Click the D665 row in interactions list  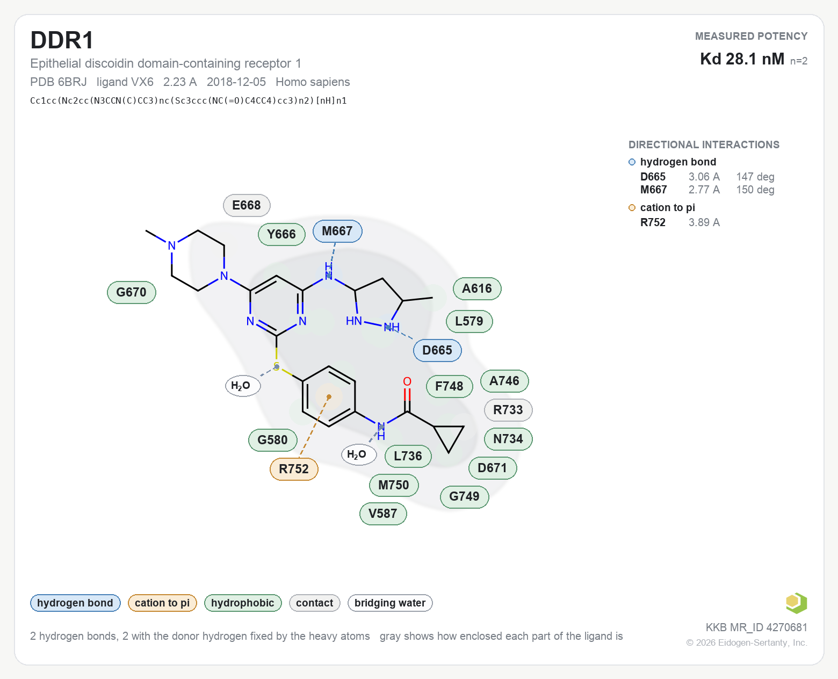coord(707,177)
